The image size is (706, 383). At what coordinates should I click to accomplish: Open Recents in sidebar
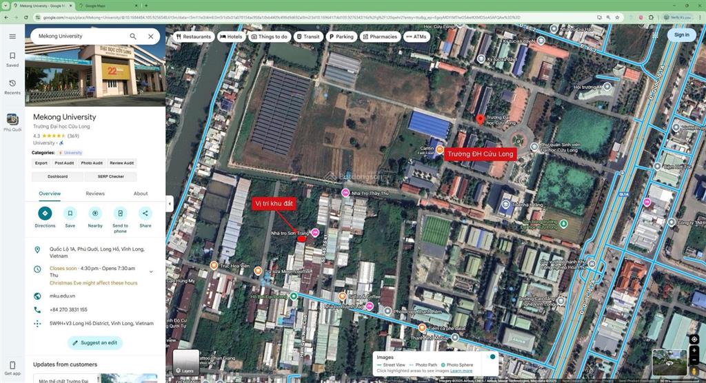tap(12, 86)
